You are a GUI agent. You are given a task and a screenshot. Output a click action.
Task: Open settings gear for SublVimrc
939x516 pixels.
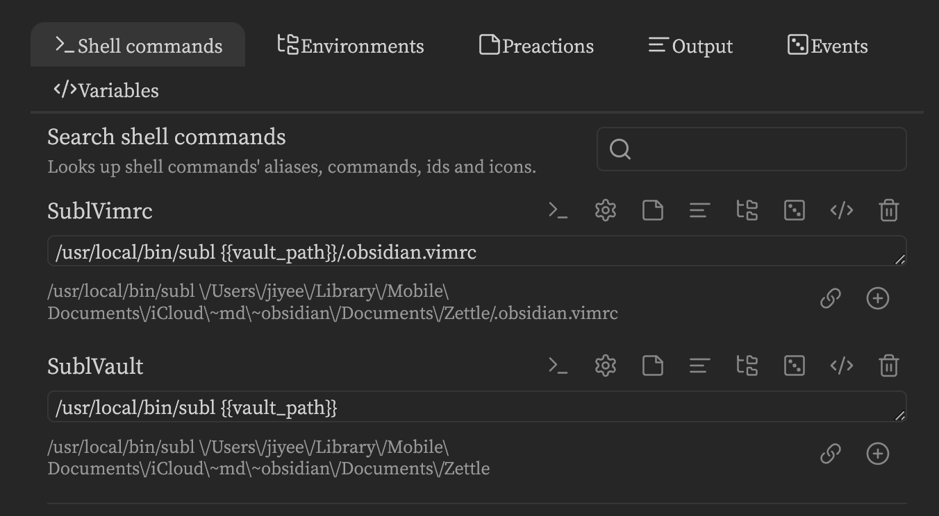point(606,210)
